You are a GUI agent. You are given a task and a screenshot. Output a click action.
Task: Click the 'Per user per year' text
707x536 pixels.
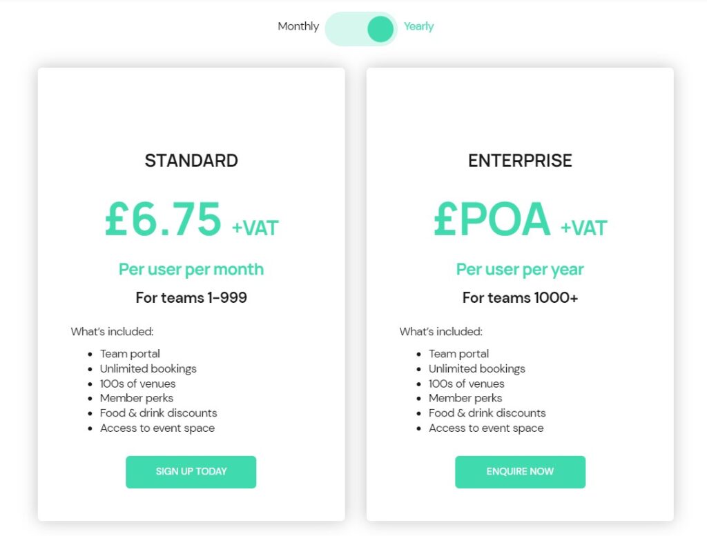(520, 269)
